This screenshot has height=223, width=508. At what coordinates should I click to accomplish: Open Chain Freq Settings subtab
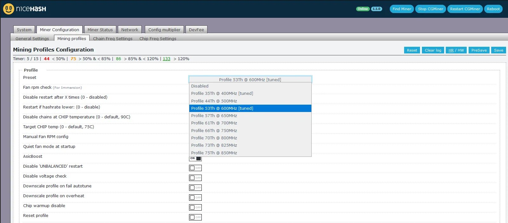coord(113,38)
